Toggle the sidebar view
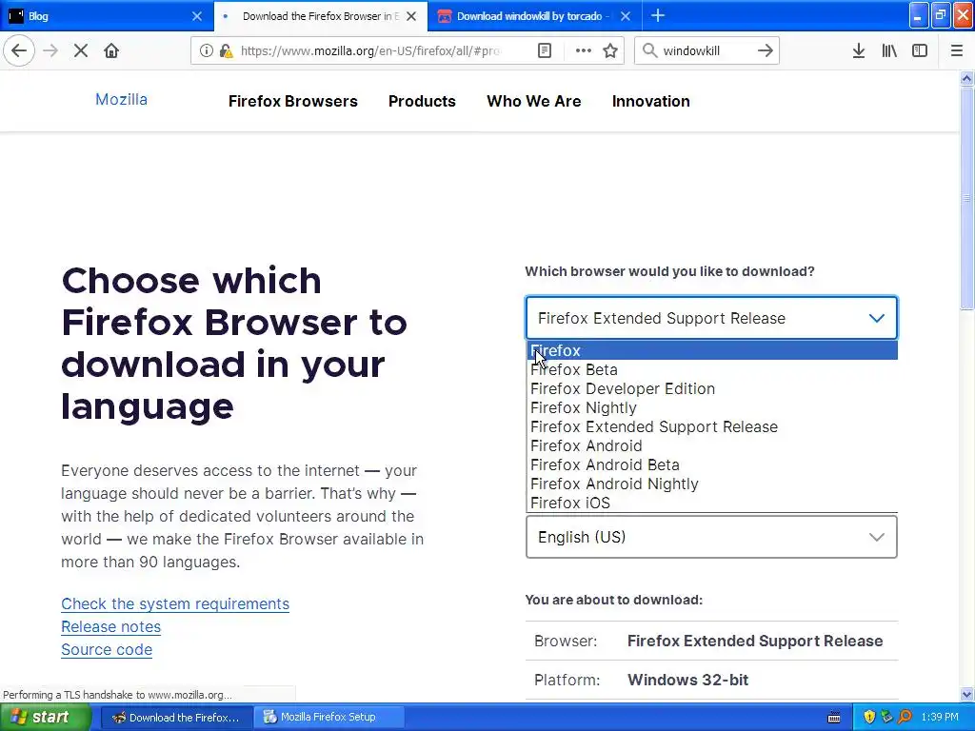This screenshot has width=975, height=731. [920, 51]
